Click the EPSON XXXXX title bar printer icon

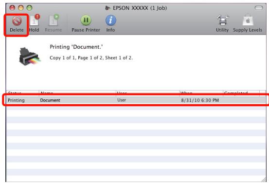[108, 8]
